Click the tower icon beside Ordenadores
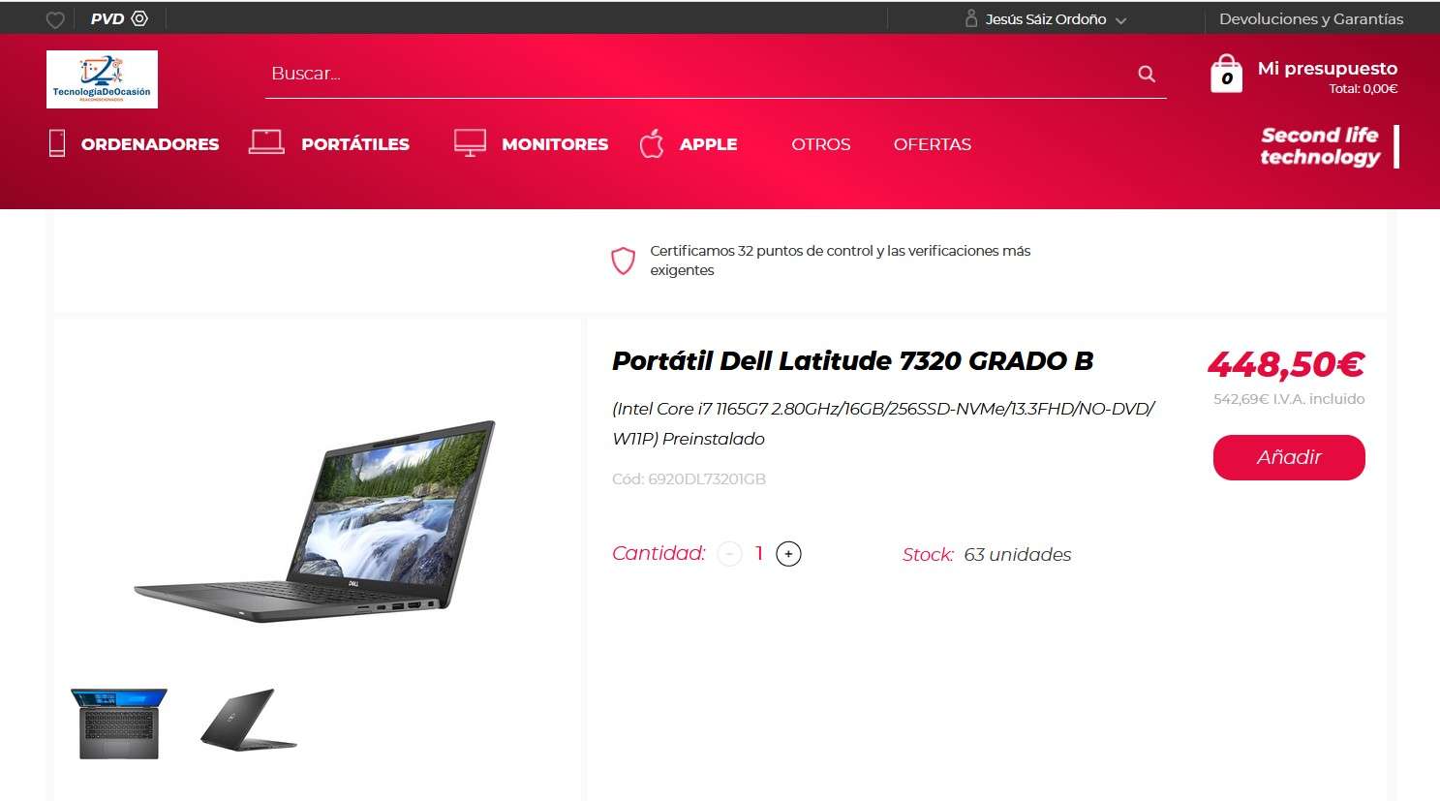Screen dimensions: 1440x801 [57, 143]
